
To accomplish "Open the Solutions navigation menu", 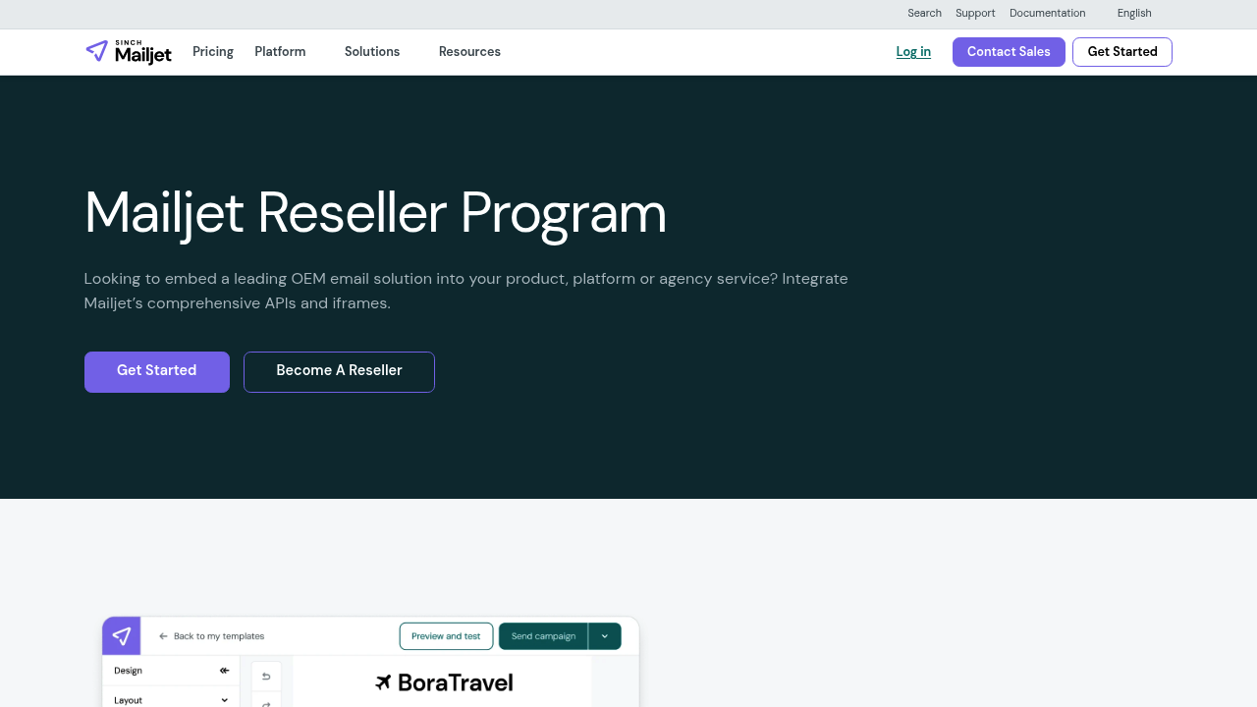I will point(371,52).
